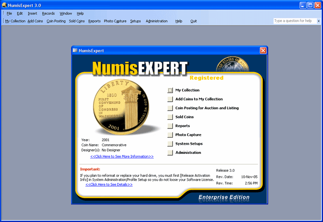Image resolution: width=323 pixels, height=222 pixels.
Task: Select My Collection in the toolbar
Action: click(15, 21)
